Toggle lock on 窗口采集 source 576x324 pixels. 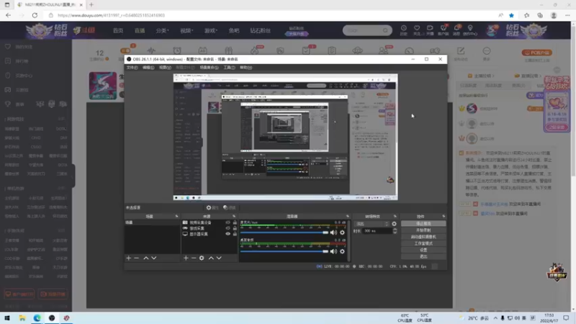click(x=235, y=228)
